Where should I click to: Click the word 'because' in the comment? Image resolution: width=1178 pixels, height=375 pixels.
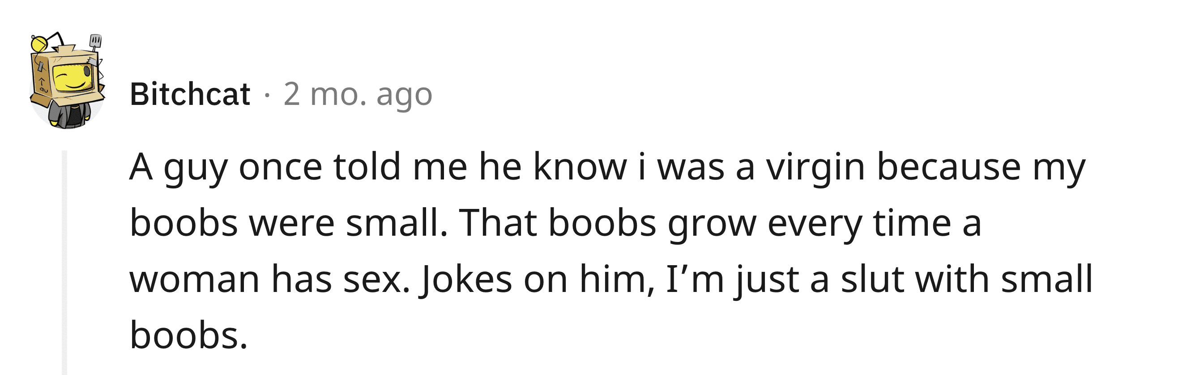[x=948, y=167]
